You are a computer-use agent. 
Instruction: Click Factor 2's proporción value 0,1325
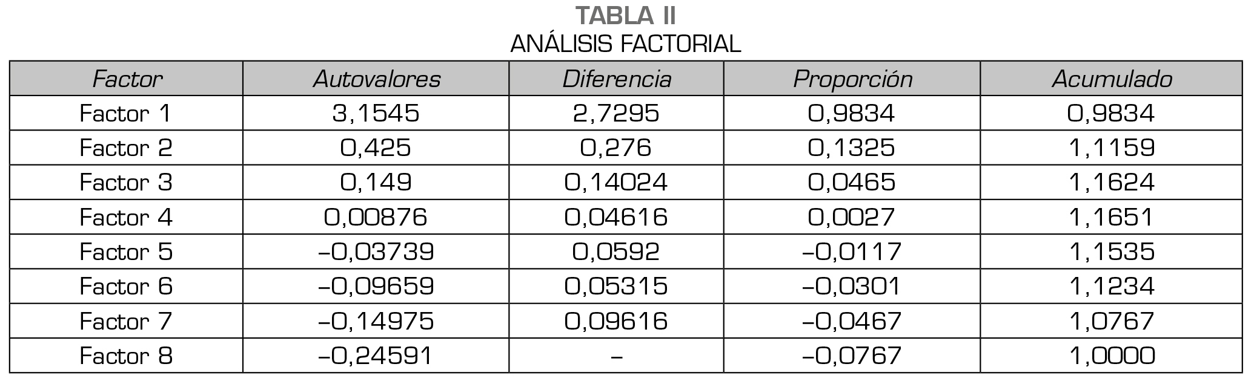point(852,148)
